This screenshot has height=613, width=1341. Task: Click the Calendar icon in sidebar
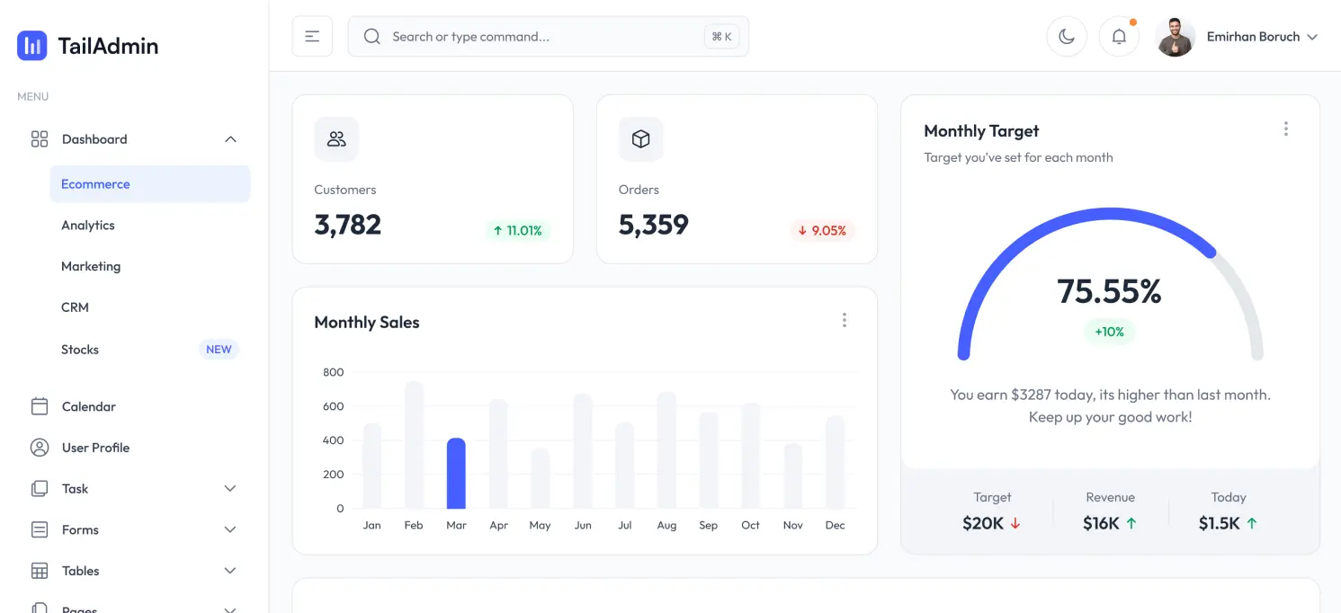[x=40, y=406]
